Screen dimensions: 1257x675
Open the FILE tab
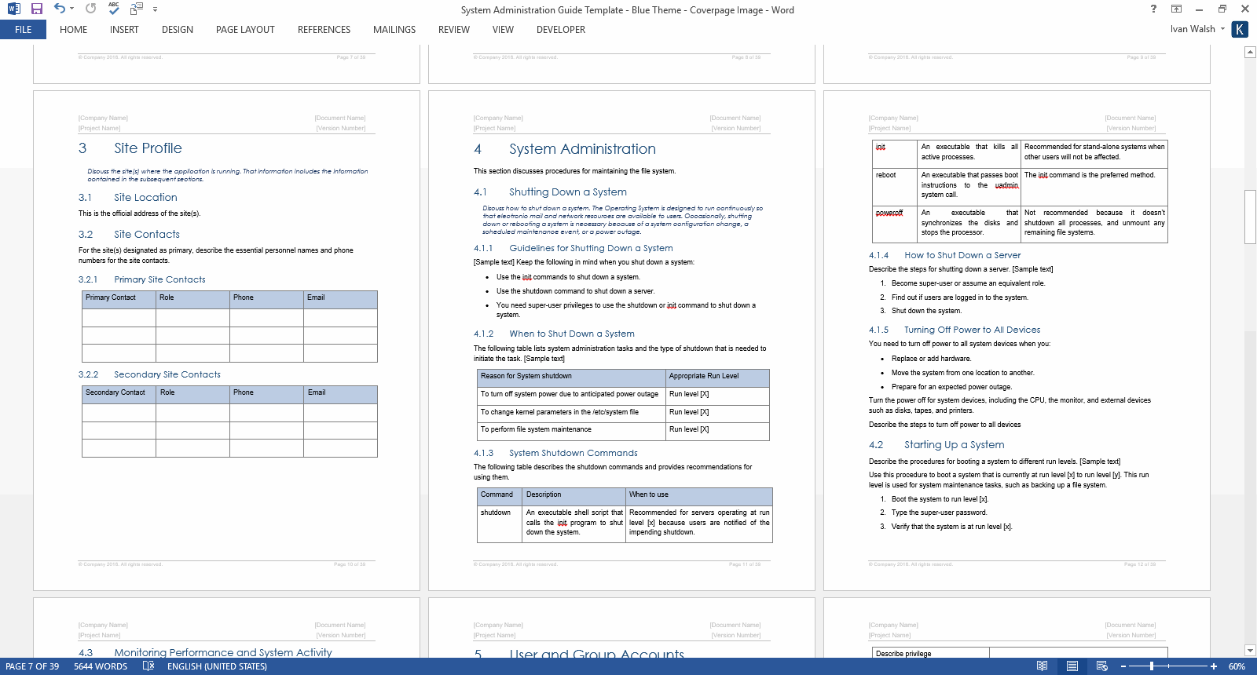point(24,30)
